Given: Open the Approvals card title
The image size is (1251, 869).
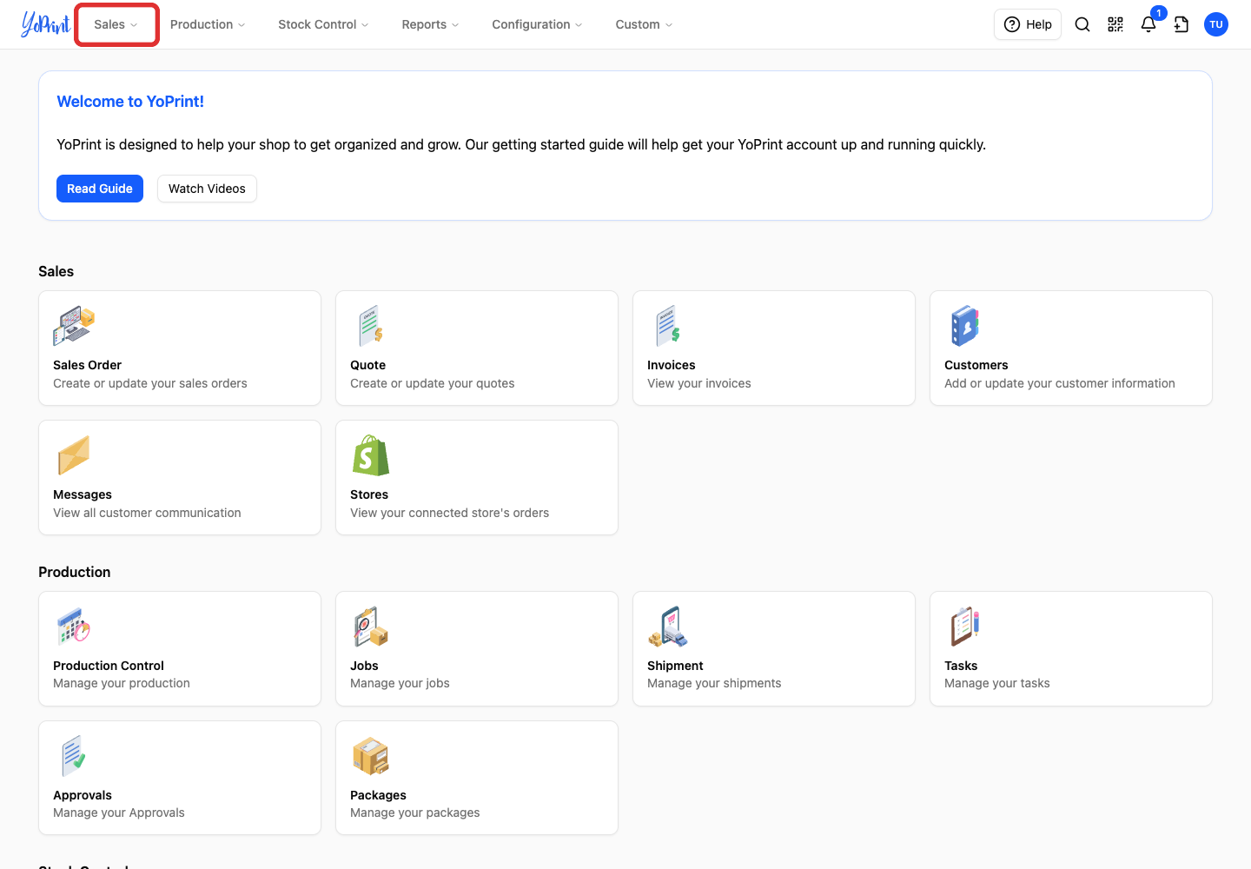Looking at the screenshot, I should point(83,795).
